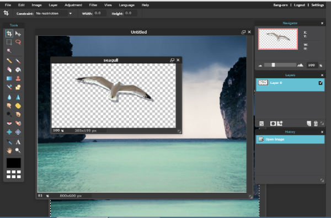The image size is (331, 218).
Task: Open the black foreground color swatch
Action: pyautogui.click(x=14, y=163)
